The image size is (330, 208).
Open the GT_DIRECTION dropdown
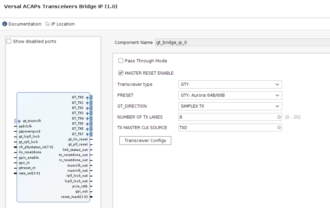230,106
